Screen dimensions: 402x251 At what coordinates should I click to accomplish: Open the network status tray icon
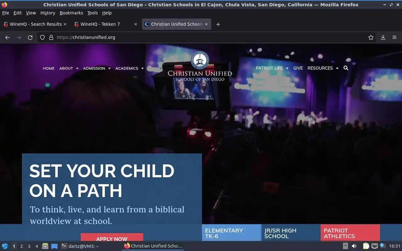[x=375, y=246]
